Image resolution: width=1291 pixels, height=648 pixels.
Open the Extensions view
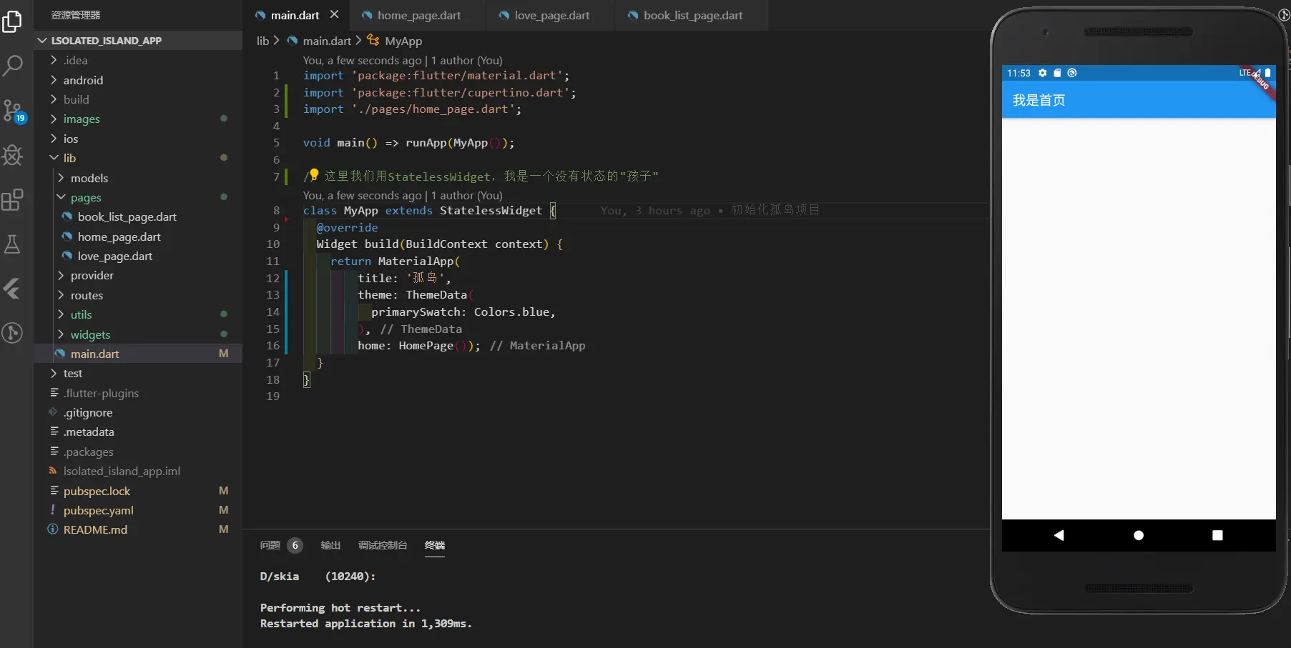coord(13,200)
